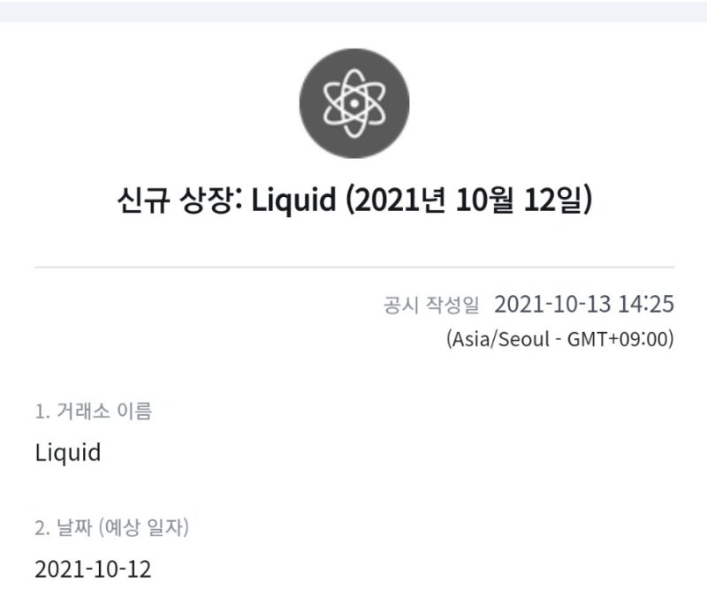Click the 공시 작성일 label
The width and height of the screenshot is (707, 612).
pos(431,305)
